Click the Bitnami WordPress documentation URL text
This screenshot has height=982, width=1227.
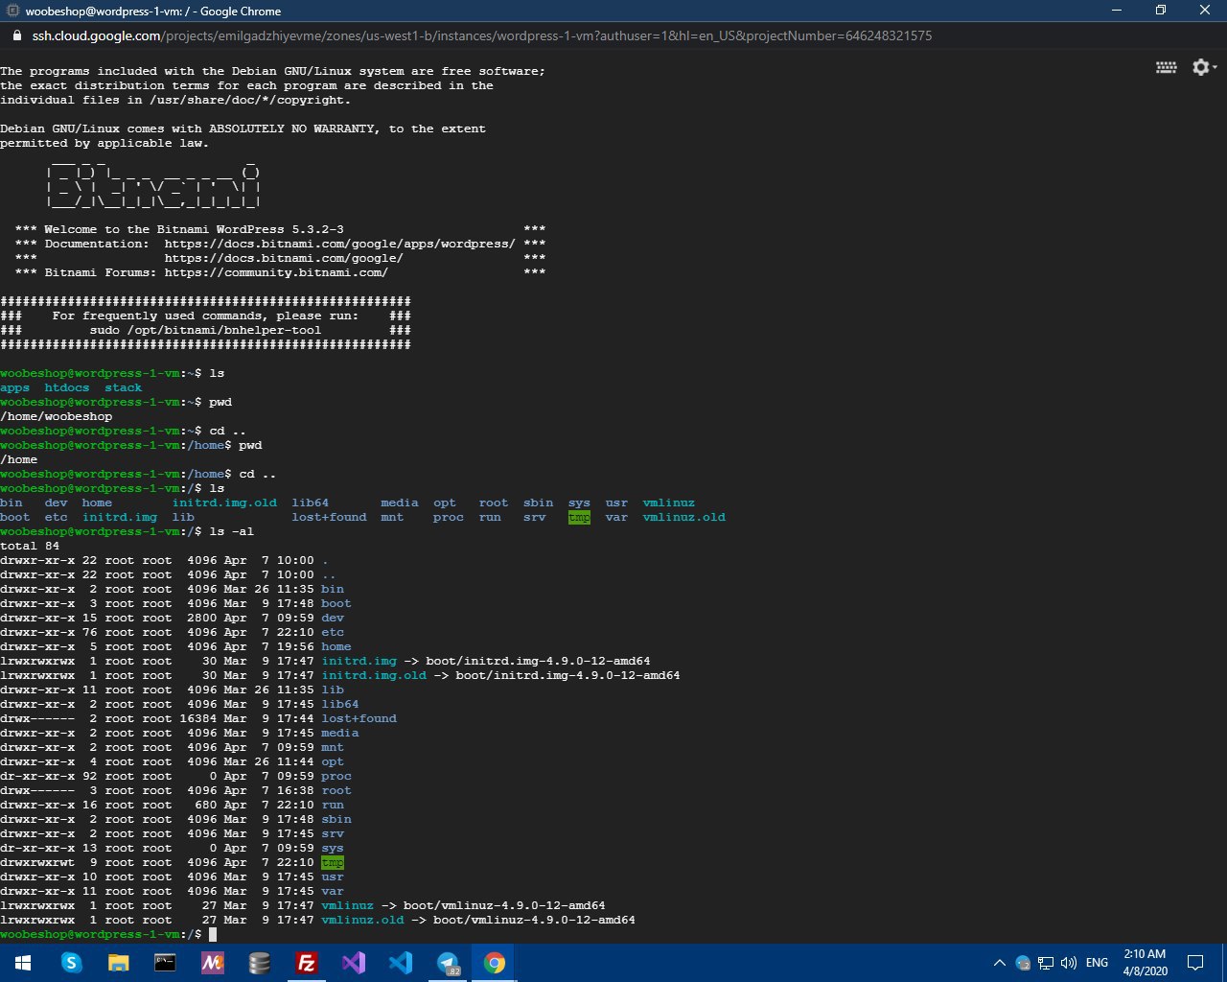pyautogui.click(x=339, y=244)
